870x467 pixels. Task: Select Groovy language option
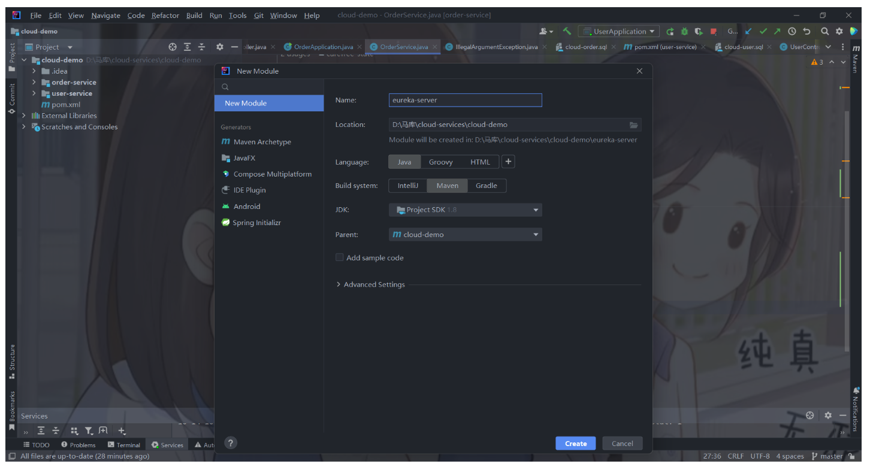click(x=440, y=162)
